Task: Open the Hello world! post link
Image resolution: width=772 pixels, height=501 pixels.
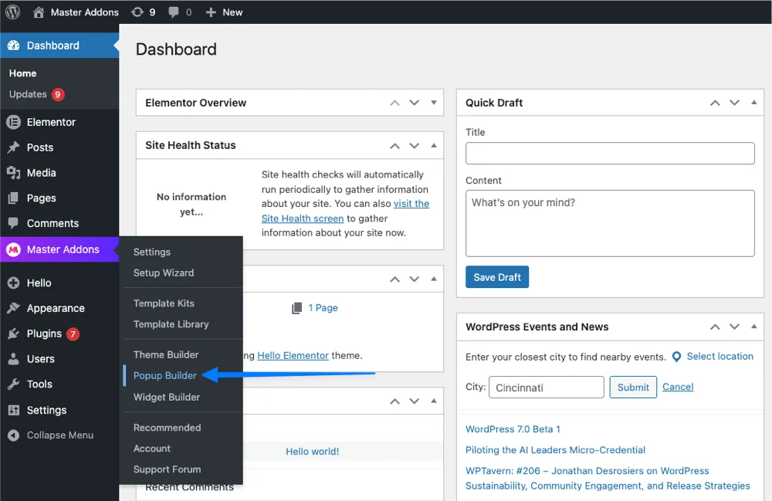Action: tap(312, 451)
